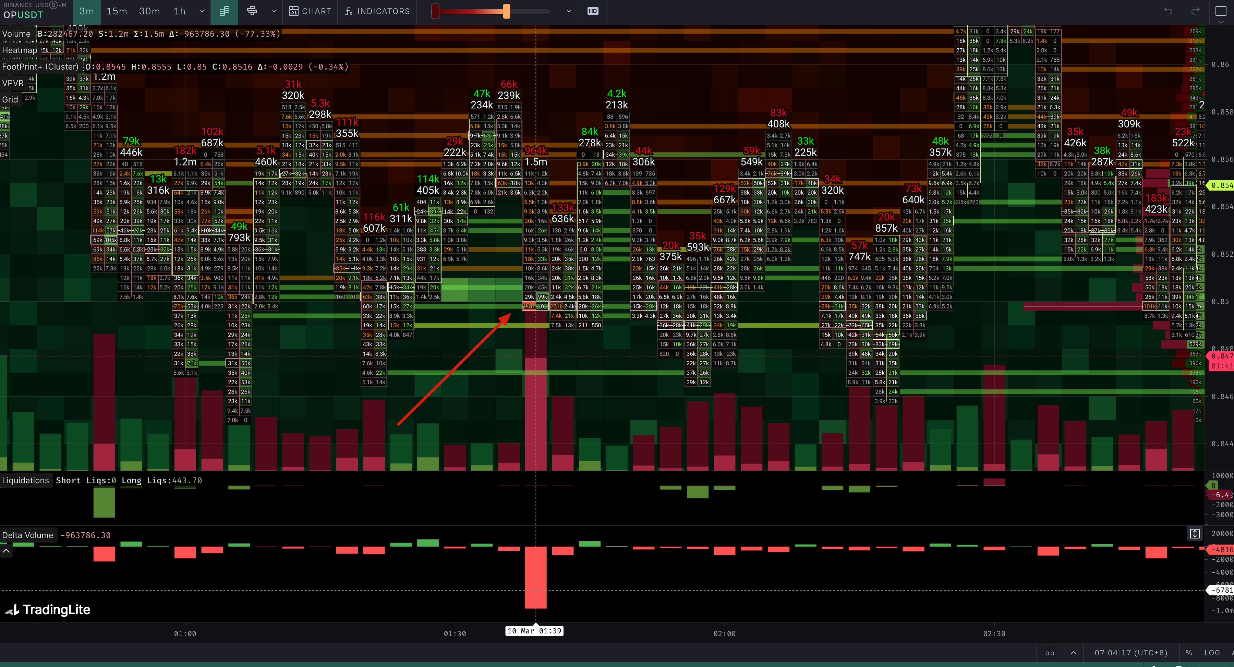Toggle the percent scale mode
Viewport: 1234px width, 667px height.
[1189, 653]
